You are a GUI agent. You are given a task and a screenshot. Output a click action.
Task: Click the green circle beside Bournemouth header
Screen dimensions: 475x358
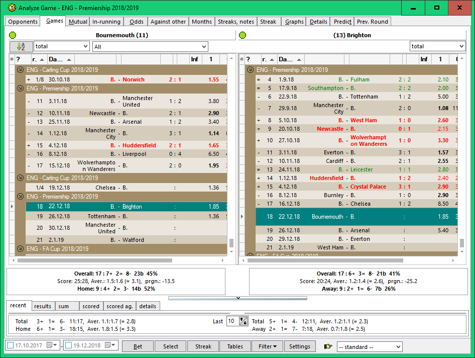(x=13, y=36)
